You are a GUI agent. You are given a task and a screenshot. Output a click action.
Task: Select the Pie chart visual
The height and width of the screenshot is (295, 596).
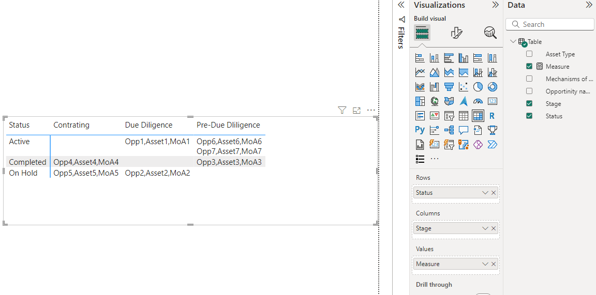pyautogui.click(x=478, y=87)
